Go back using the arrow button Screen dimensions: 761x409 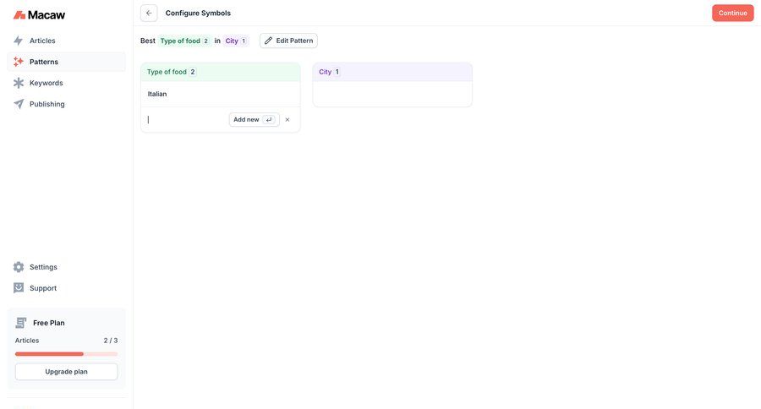(149, 13)
